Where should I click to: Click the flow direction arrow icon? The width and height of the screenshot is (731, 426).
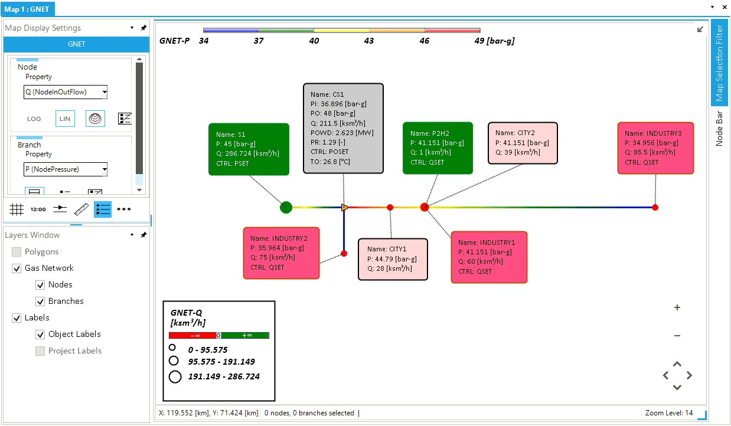[60, 209]
